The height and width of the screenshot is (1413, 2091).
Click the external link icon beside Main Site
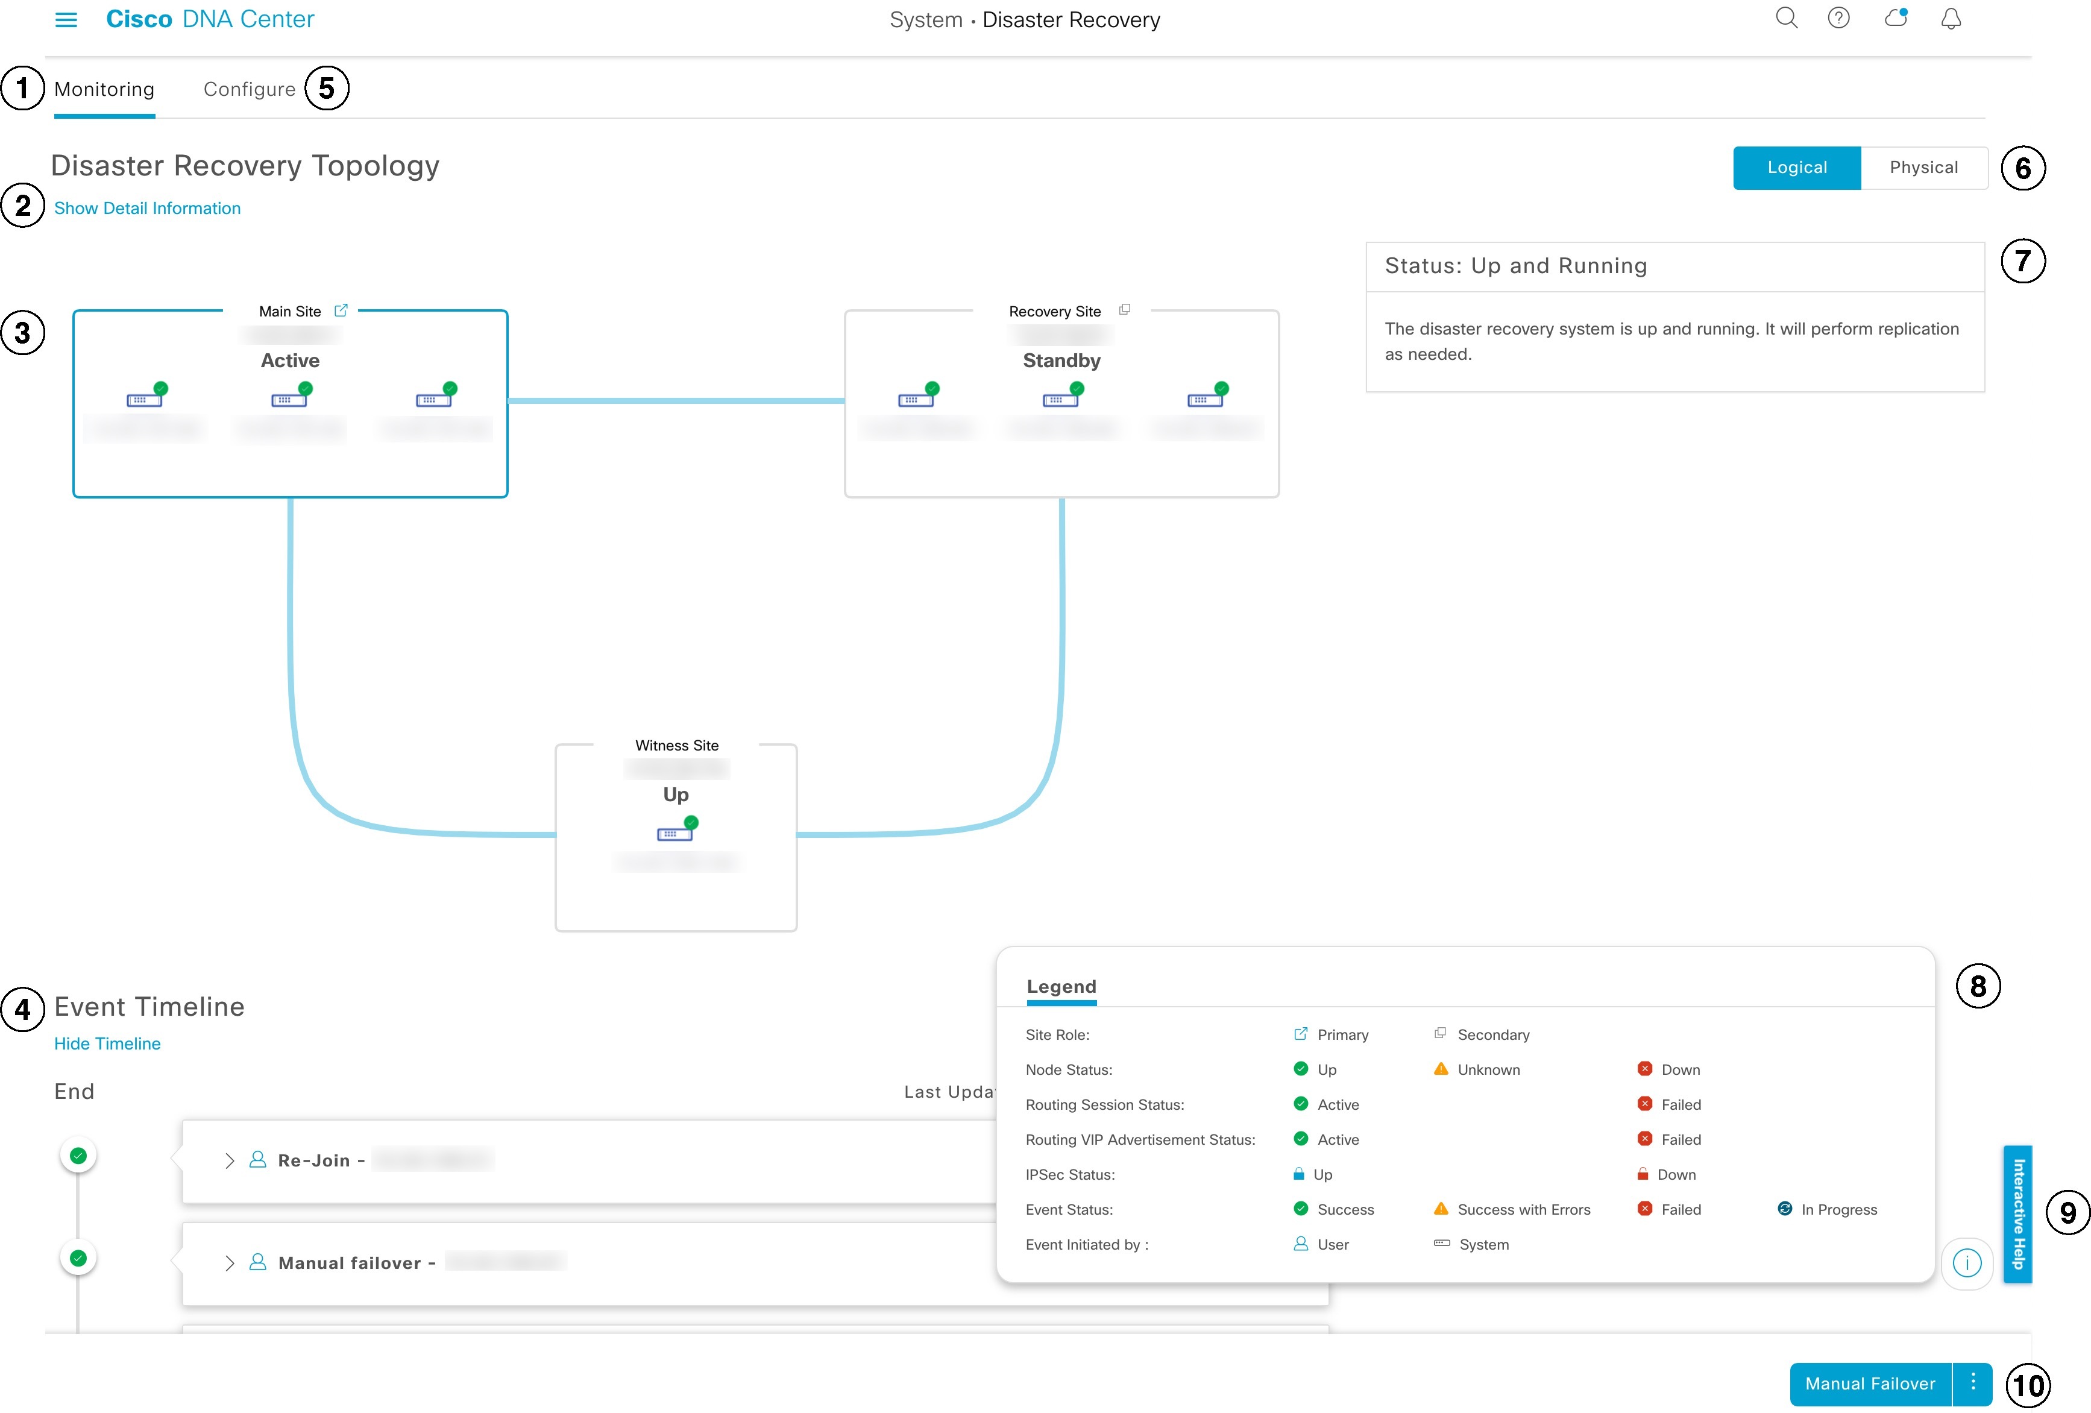click(341, 310)
